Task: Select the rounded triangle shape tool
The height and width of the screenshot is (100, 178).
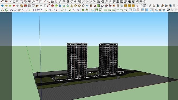Action: pos(78,10)
